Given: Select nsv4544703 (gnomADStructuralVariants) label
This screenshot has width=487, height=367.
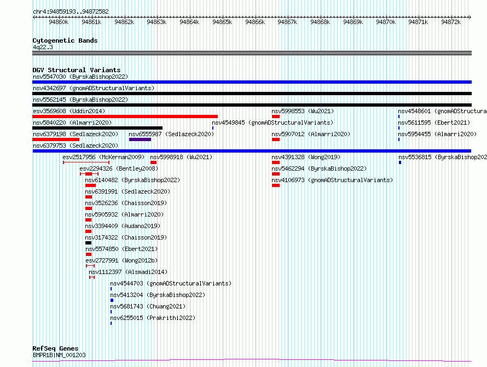Looking at the screenshot, I should pyautogui.click(x=171, y=283).
